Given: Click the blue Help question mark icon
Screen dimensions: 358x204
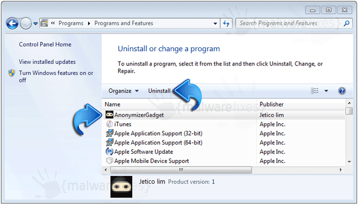Looking at the screenshot, I should pos(341,91).
